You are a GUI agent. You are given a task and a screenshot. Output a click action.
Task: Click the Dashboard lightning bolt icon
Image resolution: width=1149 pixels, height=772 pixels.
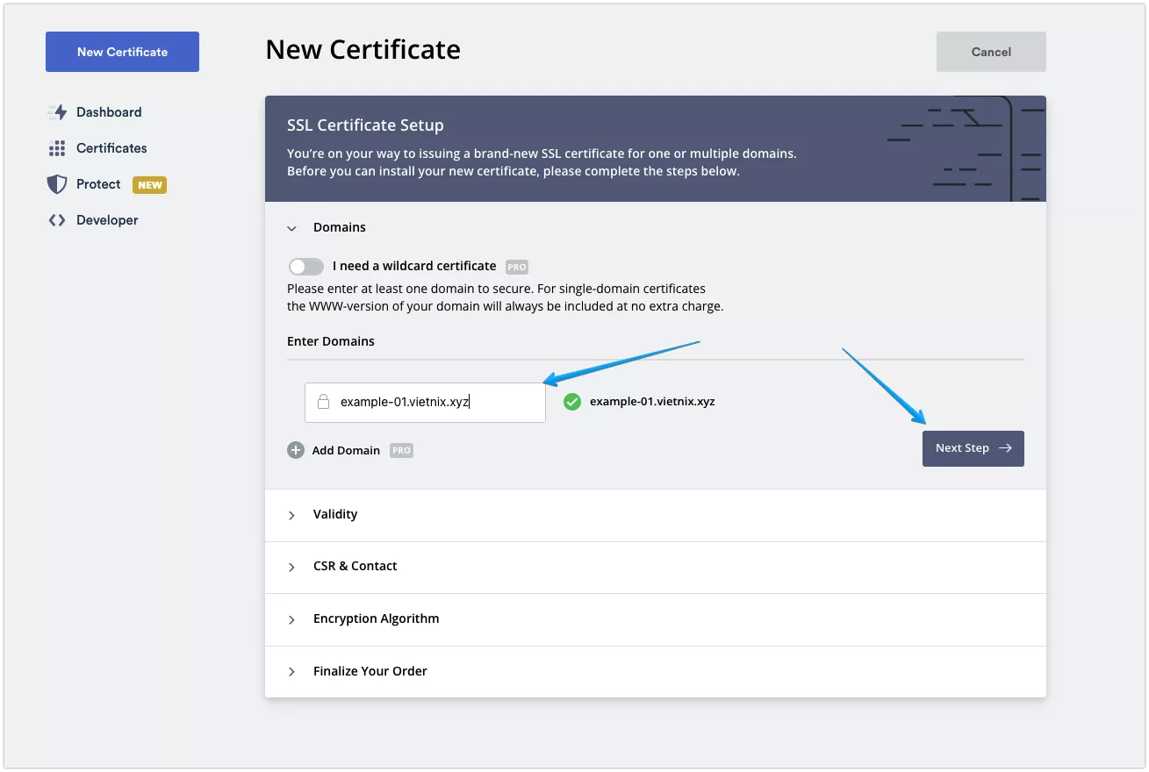(58, 112)
